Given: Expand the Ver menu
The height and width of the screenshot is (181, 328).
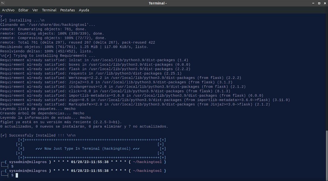Looking at the screenshot, I should (35, 10).
